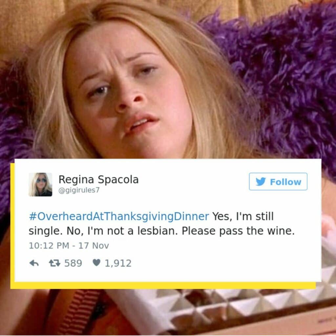The width and height of the screenshot is (336, 336).
Task: Visit the @gigirules7 handle link
Action: (x=79, y=190)
